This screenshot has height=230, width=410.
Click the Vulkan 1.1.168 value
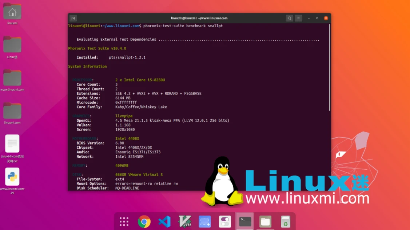pos(123,125)
